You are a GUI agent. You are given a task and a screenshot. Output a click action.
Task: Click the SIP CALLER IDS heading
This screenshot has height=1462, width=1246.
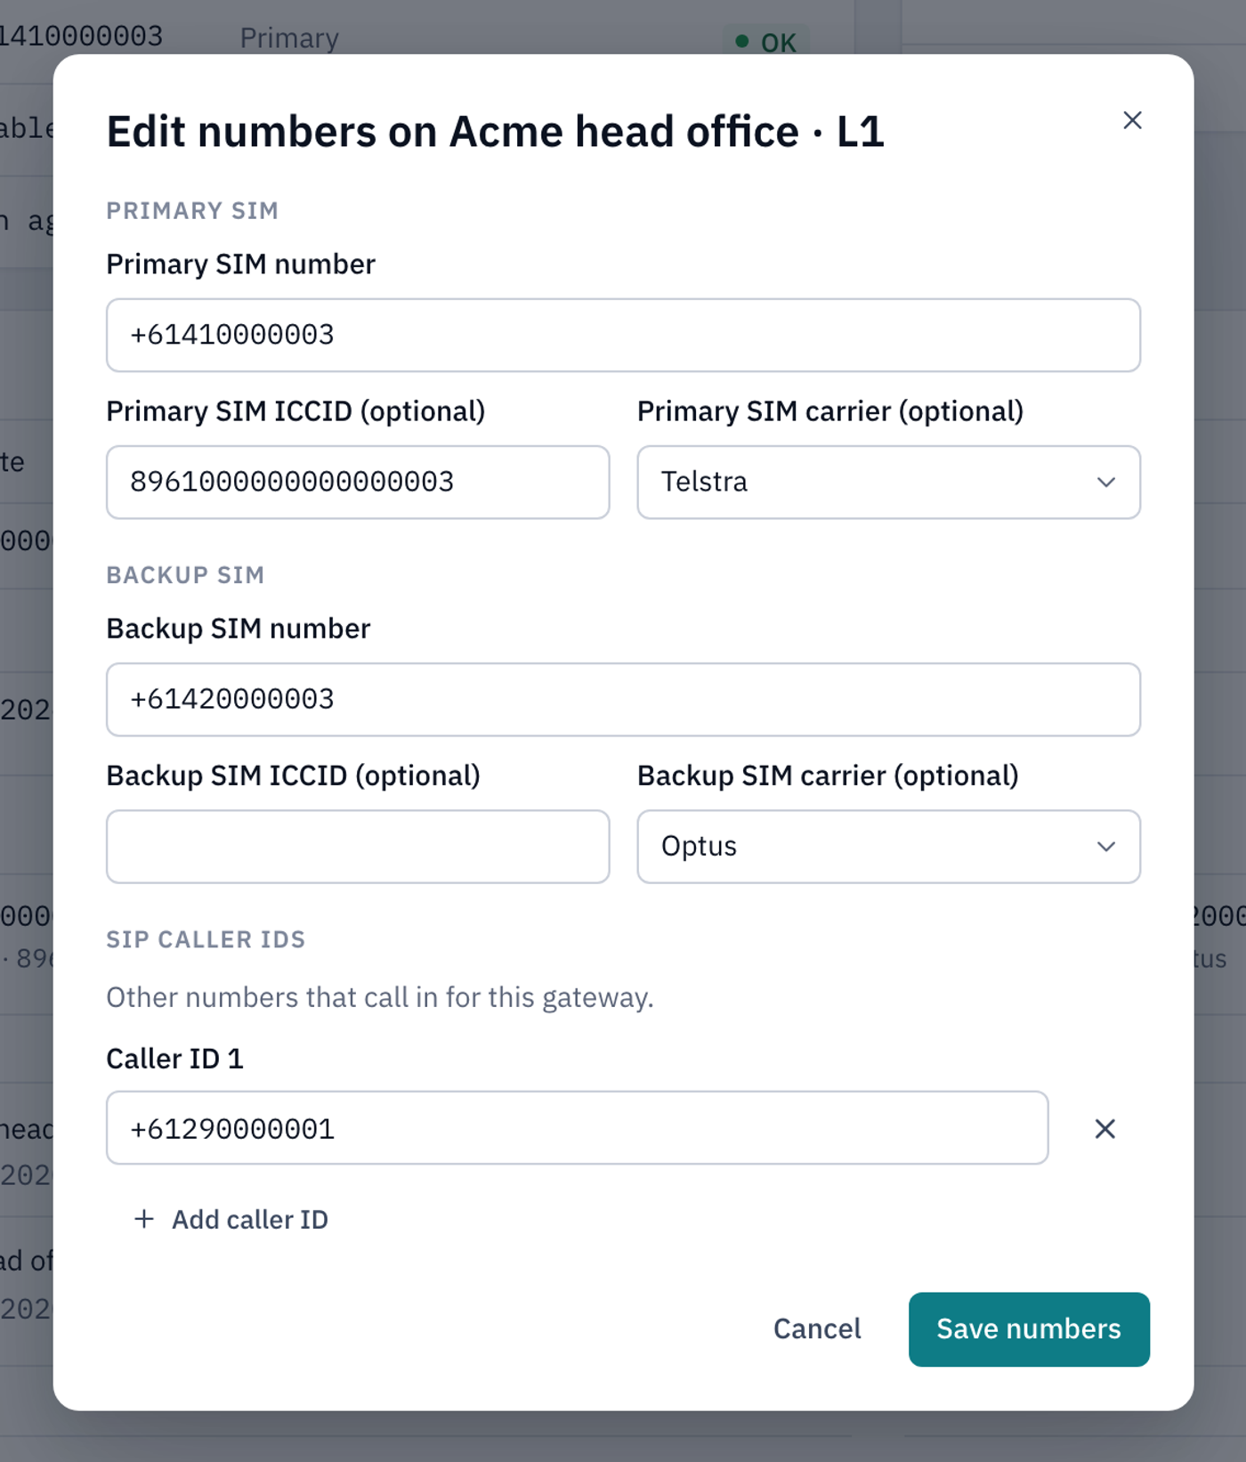206,939
